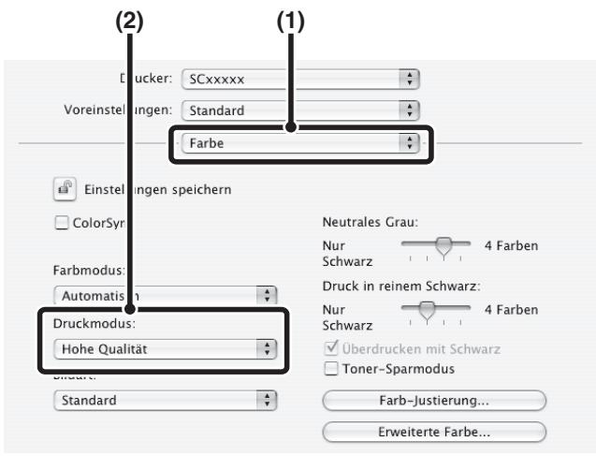Toggle Überdrucken mit Schwarz checkbox
Screen dimensions: 596x456
(x=331, y=347)
